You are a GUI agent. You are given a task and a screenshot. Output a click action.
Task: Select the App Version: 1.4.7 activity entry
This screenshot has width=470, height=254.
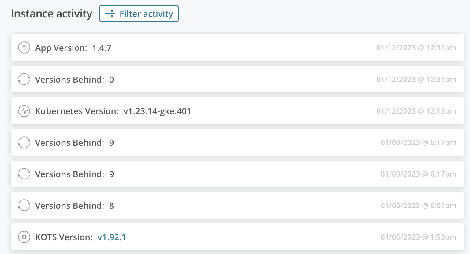pyautogui.click(x=184, y=47)
